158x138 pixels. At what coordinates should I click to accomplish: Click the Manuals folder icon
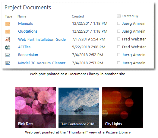point(8,24)
